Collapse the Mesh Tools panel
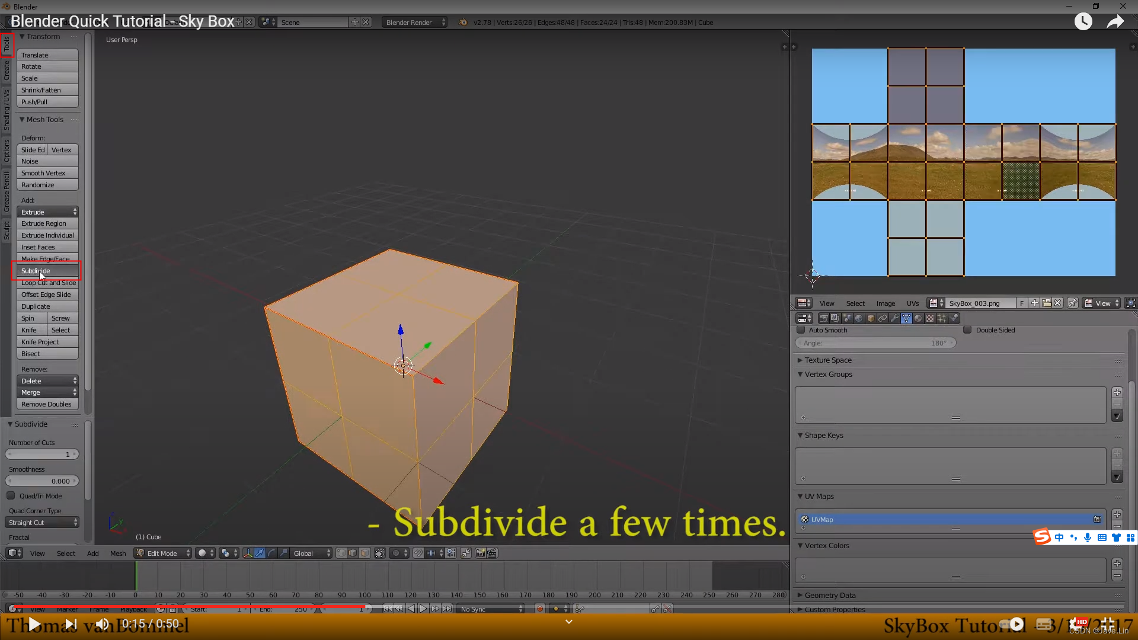This screenshot has width=1138, height=640. pyautogui.click(x=22, y=119)
